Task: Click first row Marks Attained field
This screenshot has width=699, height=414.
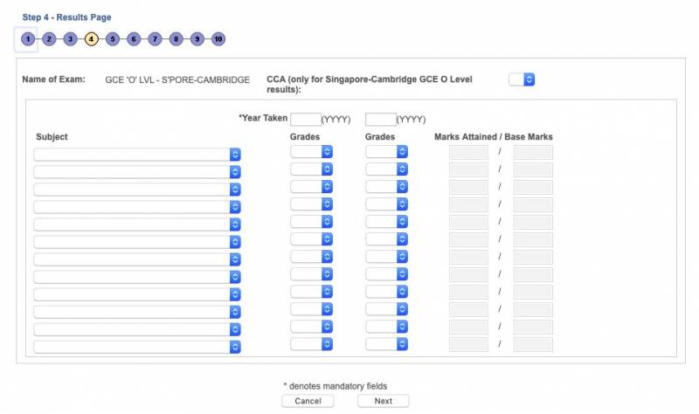Action: pyautogui.click(x=468, y=152)
